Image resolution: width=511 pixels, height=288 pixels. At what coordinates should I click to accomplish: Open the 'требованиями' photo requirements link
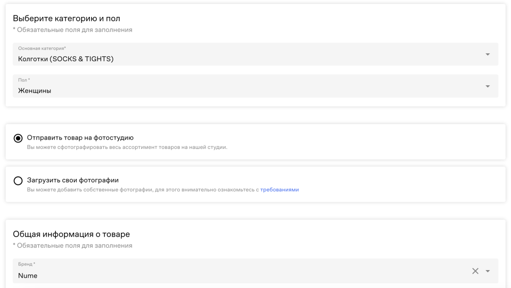[279, 190]
